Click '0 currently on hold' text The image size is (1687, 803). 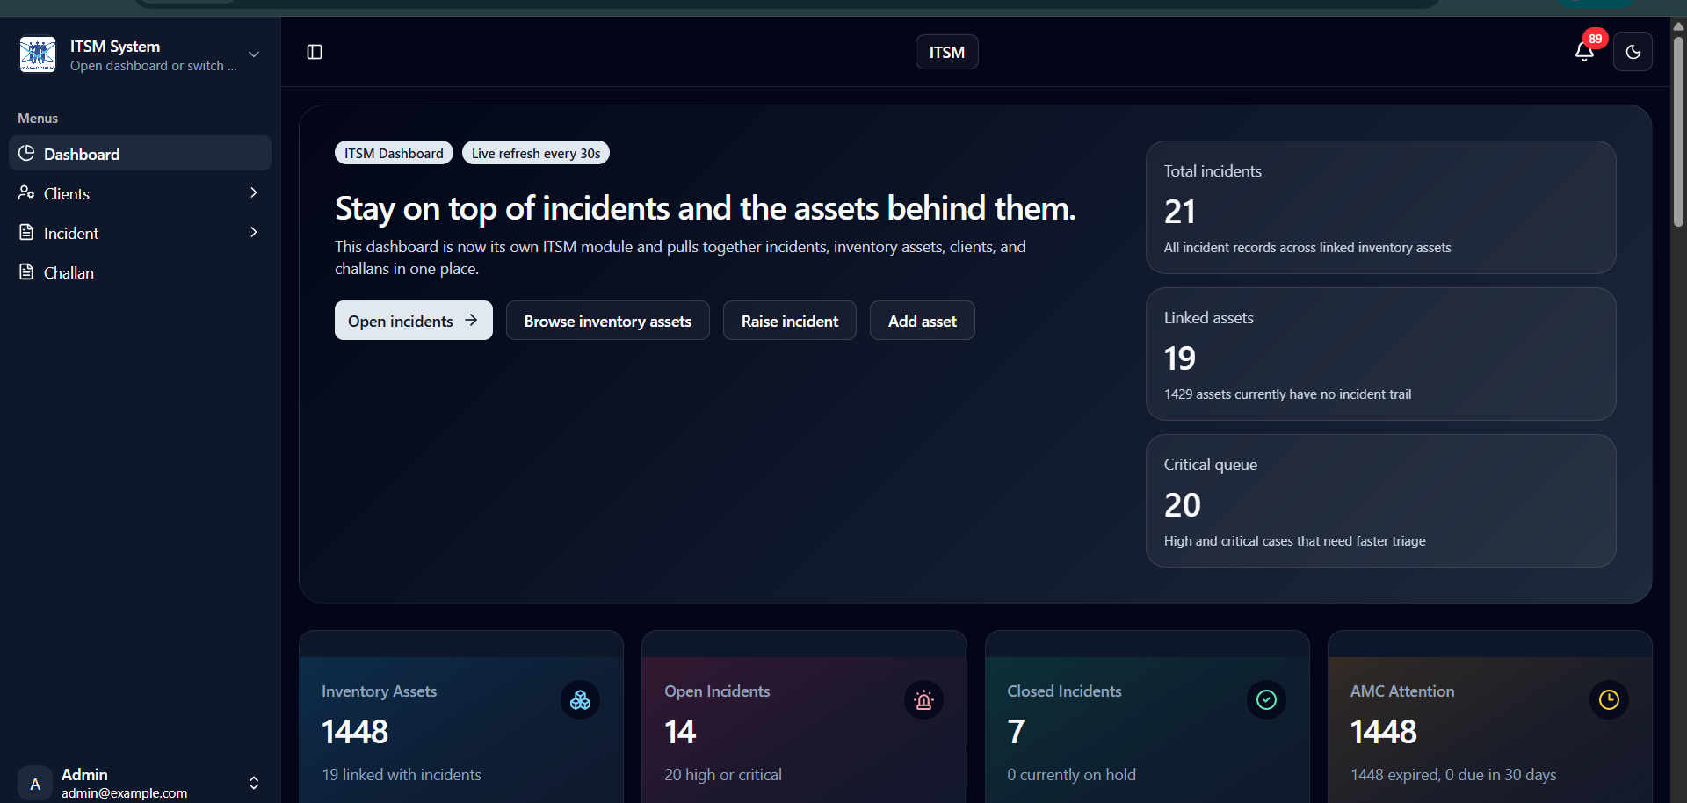coord(1071,775)
